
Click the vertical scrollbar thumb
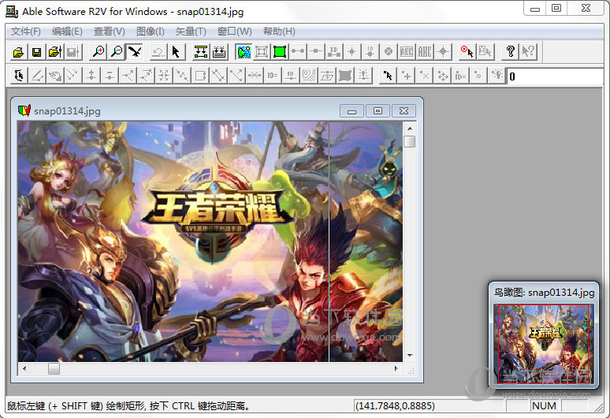(x=410, y=141)
